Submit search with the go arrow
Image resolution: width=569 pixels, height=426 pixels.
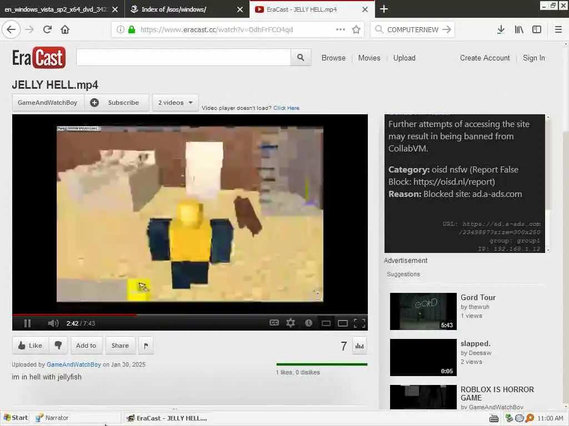(x=447, y=29)
